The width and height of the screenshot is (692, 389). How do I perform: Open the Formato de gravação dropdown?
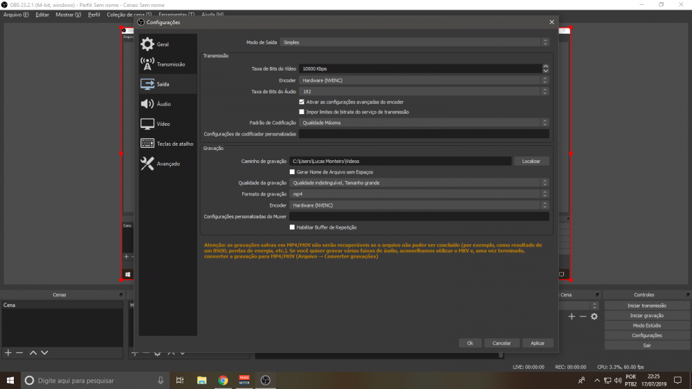[419, 194]
